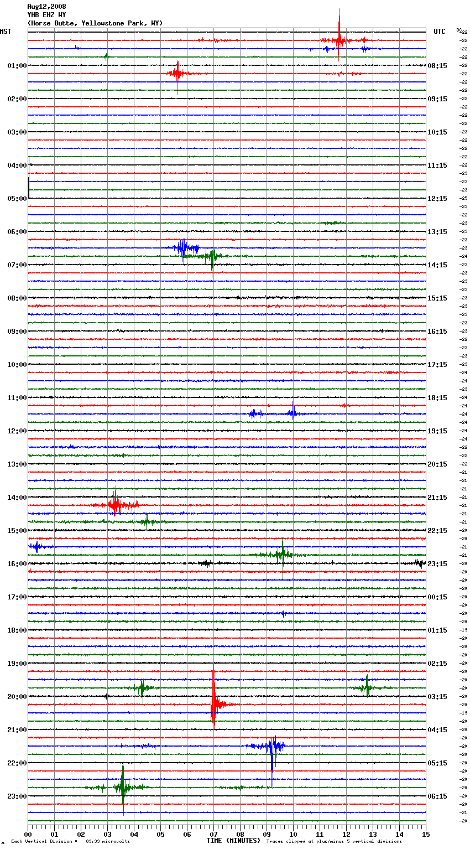
Task: Click the '16:15' UTC time label
Action: tap(437, 332)
